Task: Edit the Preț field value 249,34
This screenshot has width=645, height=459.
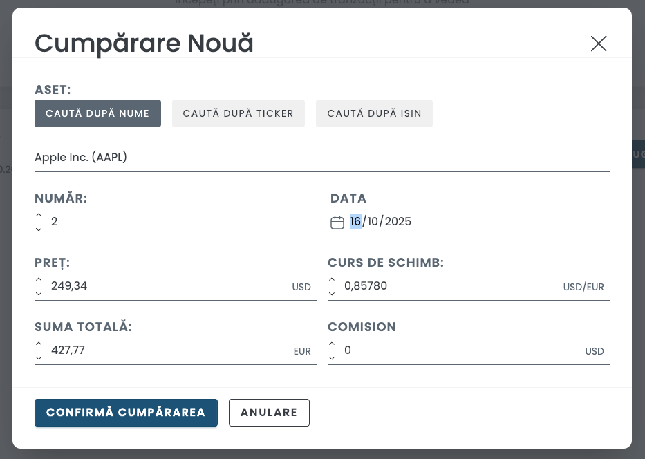Action: 166,286
